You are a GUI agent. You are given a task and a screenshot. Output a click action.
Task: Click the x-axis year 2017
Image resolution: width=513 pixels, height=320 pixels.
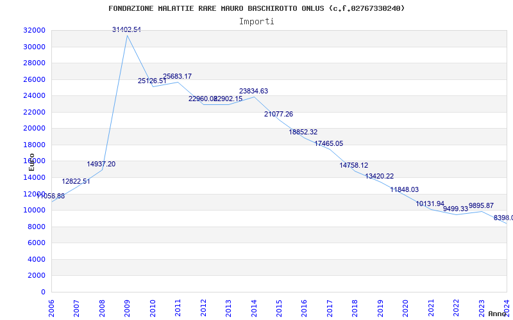tap(330, 308)
